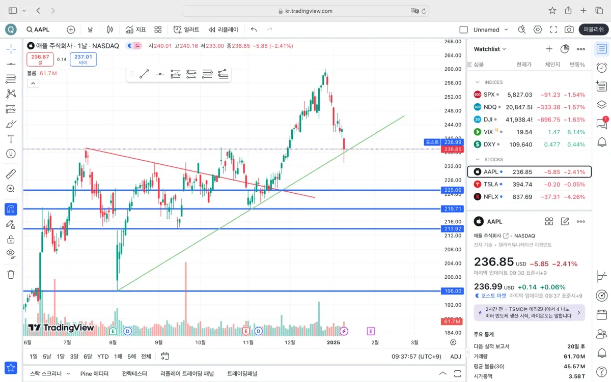Toggle hide all drawings eye icon
This screenshot has width=611, height=382.
(x=11, y=253)
